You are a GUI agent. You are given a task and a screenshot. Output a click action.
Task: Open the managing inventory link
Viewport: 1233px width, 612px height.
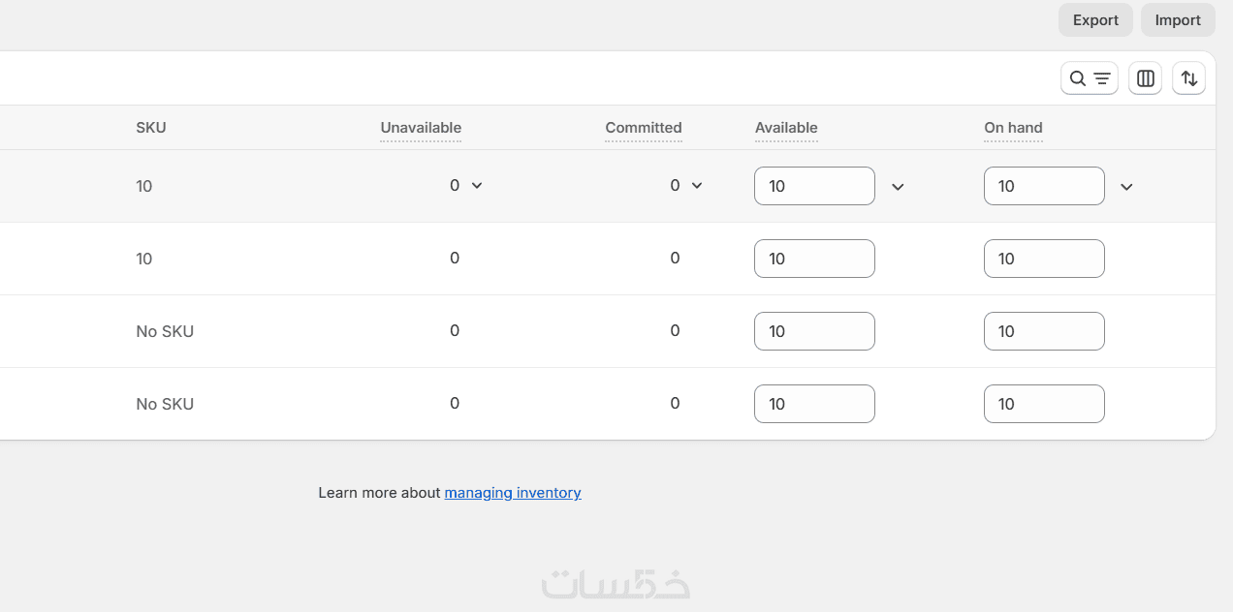[x=513, y=493]
